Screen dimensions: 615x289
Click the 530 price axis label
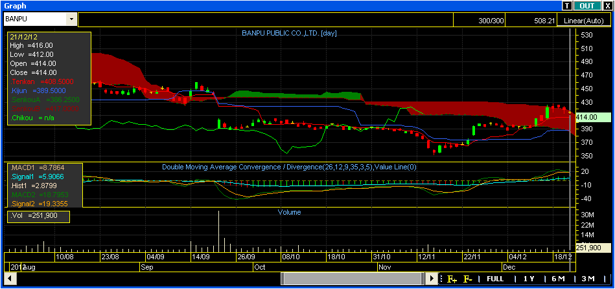(587, 35)
